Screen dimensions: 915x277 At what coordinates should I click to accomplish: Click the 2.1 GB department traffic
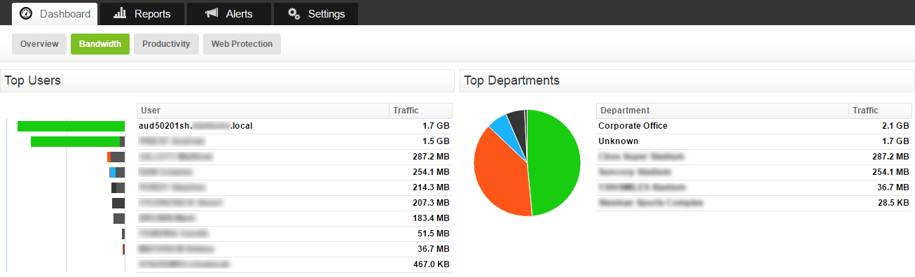(x=896, y=126)
